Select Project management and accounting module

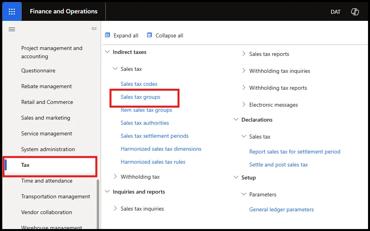point(52,52)
